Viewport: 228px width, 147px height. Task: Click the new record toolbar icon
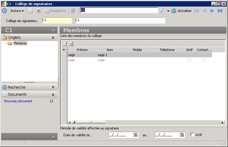(31, 11)
